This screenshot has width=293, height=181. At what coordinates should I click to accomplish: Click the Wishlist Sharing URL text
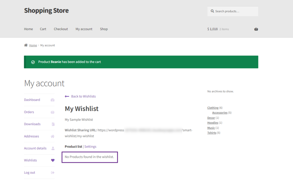(128, 133)
